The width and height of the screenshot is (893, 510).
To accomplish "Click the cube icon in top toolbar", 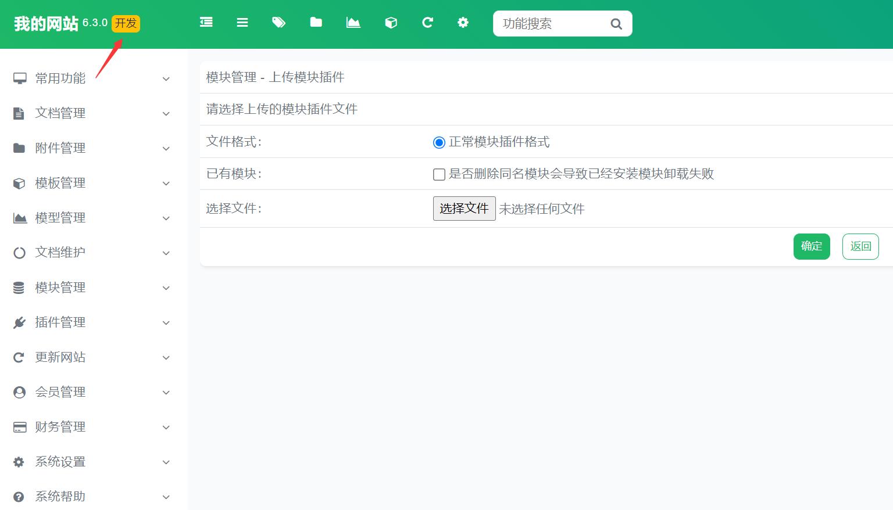I will coord(391,23).
